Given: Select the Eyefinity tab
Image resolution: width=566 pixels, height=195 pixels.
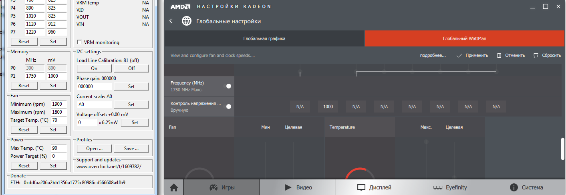Looking at the screenshot, I should pos(450,187).
